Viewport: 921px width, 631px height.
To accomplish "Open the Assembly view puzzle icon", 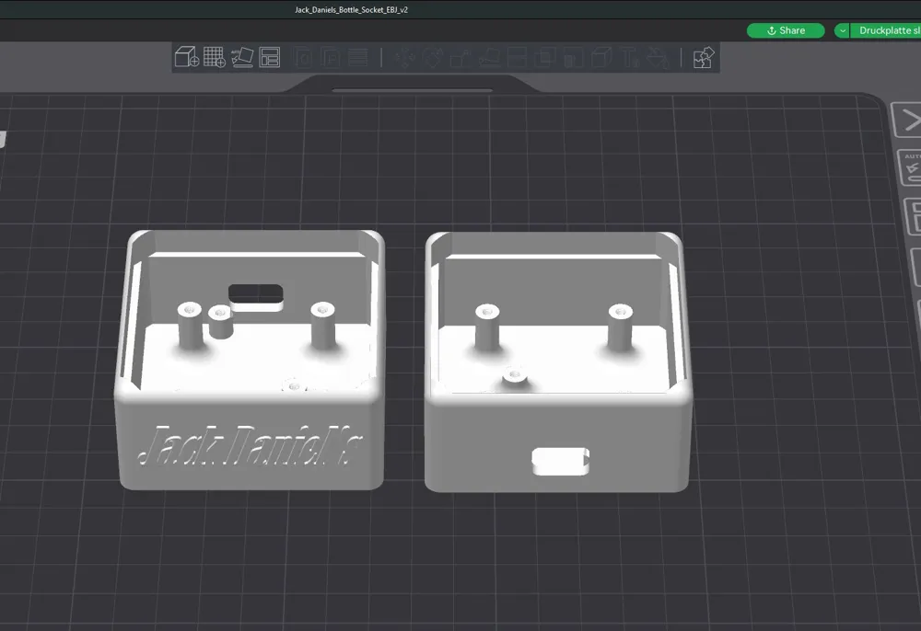I will click(x=703, y=57).
